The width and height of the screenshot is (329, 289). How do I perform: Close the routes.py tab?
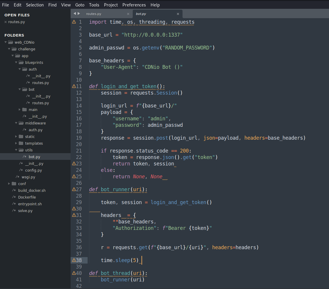click(128, 14)
